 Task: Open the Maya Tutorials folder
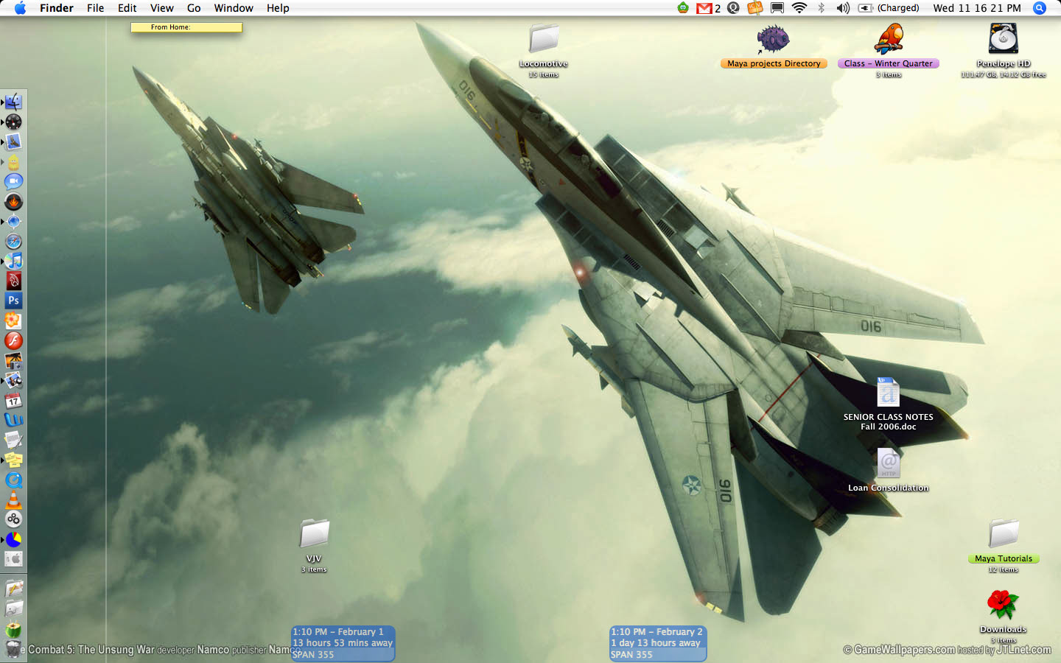1004,533
